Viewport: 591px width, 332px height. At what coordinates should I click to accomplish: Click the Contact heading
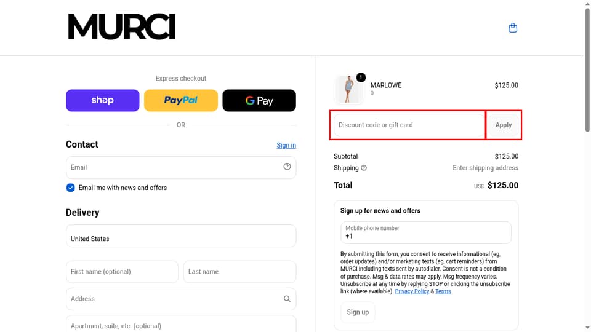[82, 144]
